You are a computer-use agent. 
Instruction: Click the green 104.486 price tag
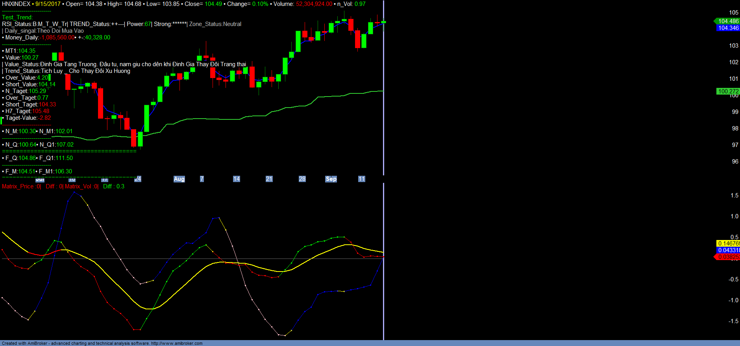tap(728, 21)
